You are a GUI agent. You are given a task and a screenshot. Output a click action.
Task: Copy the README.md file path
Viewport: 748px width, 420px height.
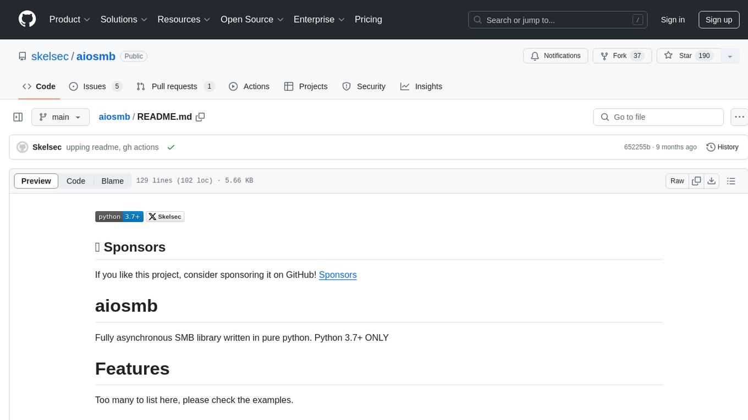pyautogui.click(x=200, y=117)
